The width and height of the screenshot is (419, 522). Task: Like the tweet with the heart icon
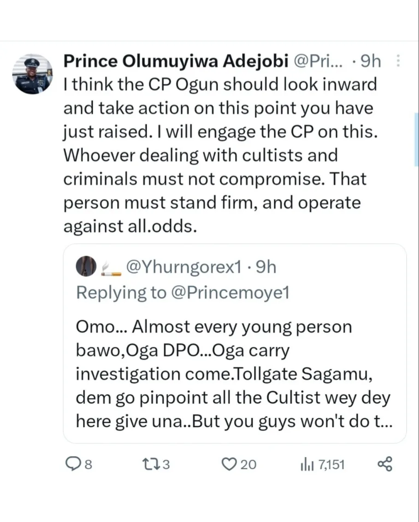pos(228,464)
